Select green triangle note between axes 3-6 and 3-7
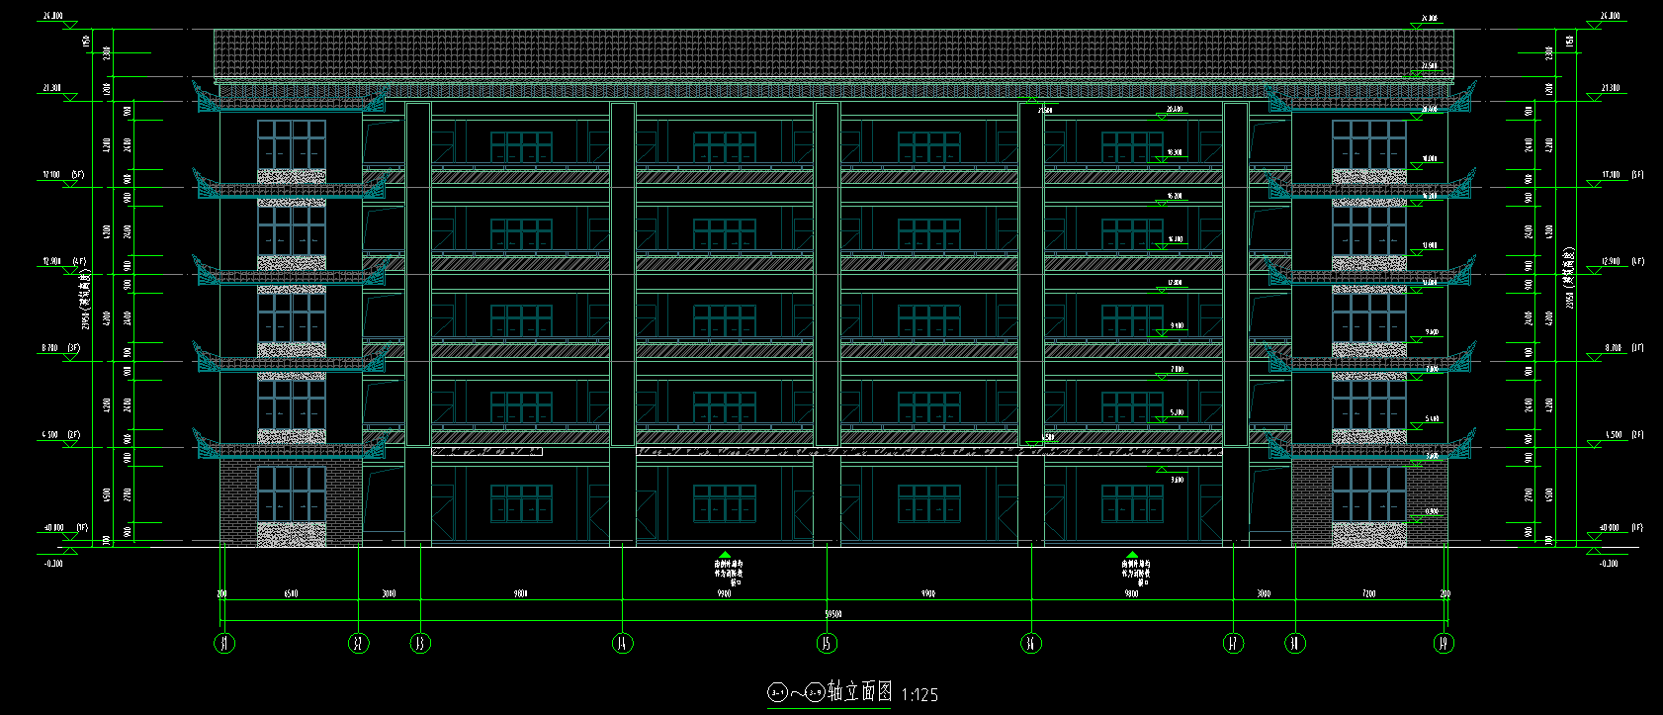Image resolution: width=1663 pixels, height=715 pixels. [1132, 556]
